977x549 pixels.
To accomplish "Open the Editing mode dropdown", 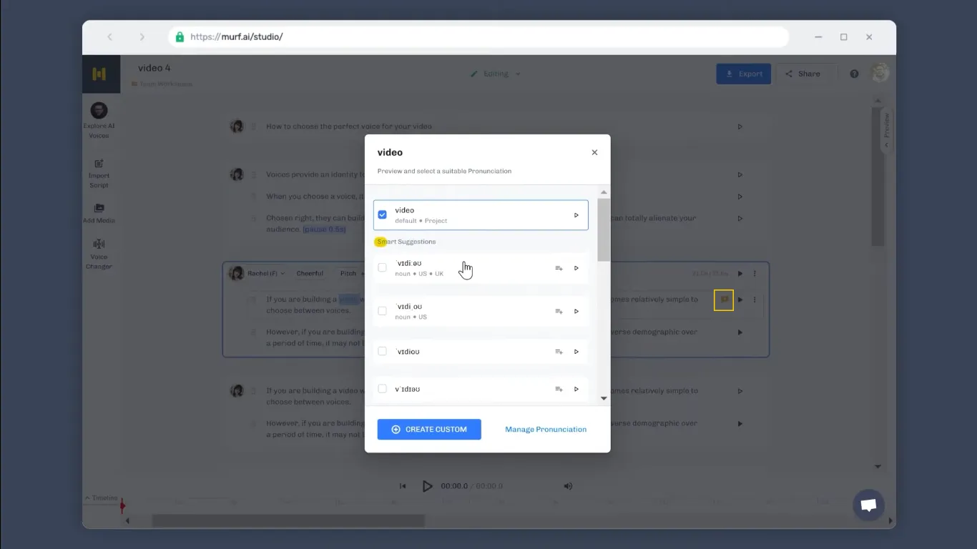I will pyautogui.click(x=496, y=74).
